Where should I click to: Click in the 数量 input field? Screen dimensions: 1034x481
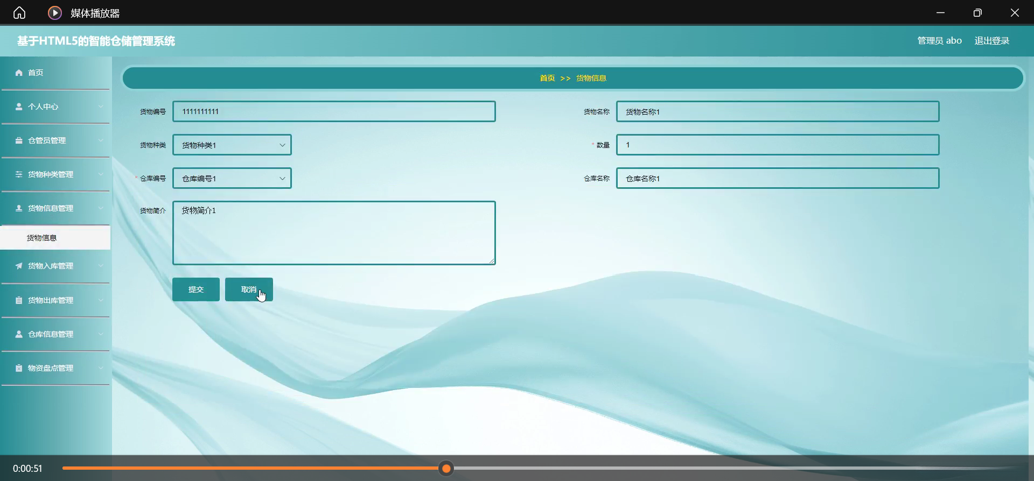click(778, 145)
